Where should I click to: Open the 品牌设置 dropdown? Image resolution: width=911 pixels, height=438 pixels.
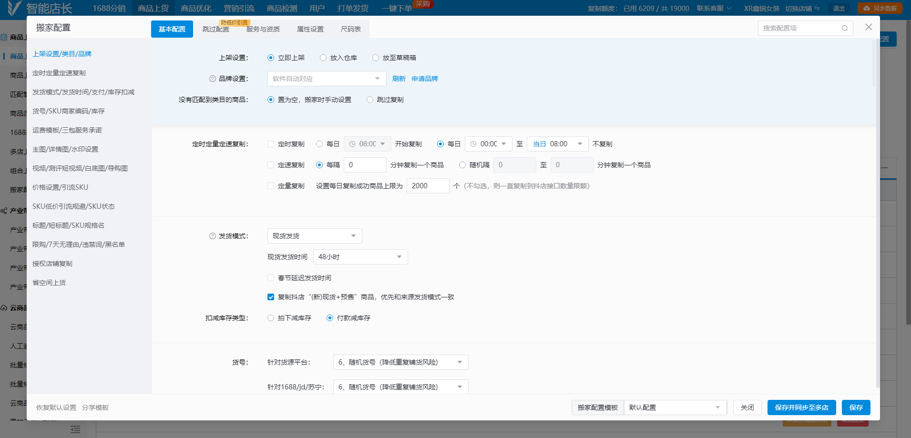327,79
